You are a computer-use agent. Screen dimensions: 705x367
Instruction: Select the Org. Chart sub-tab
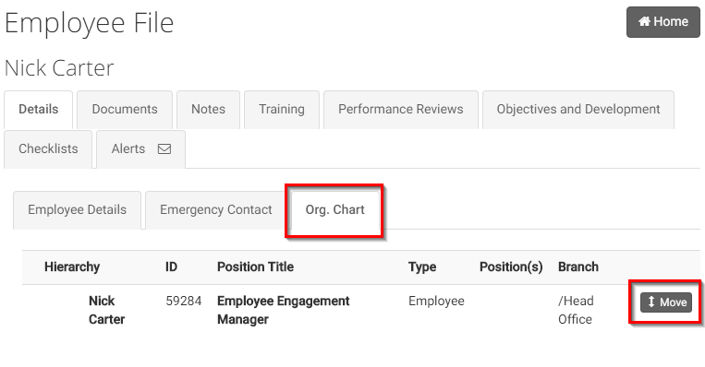tap(335, 210)
